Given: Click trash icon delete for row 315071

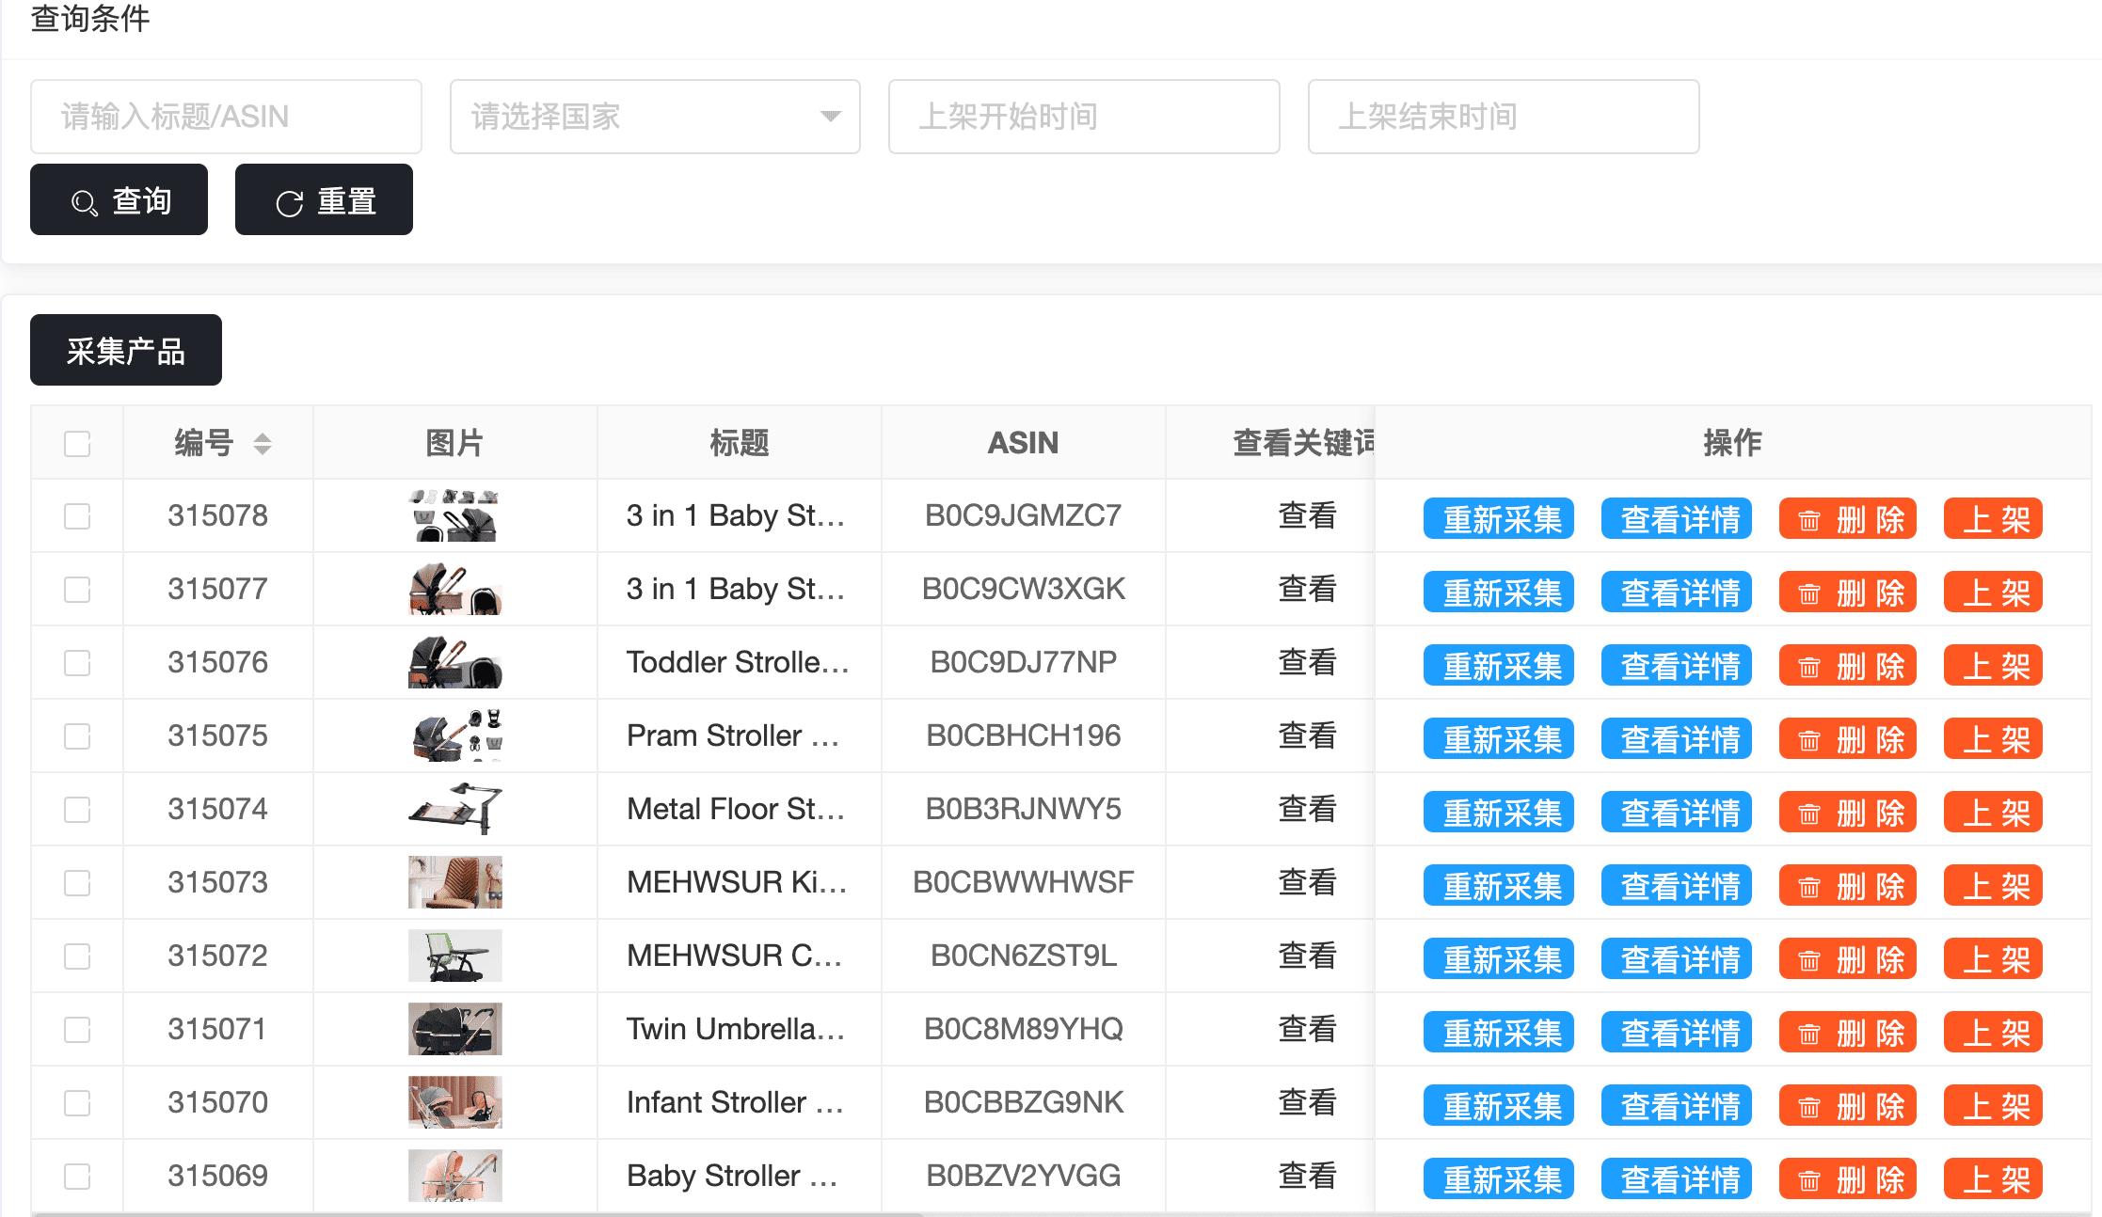Looking at the screenshot, I should tap(1808, 1034).
